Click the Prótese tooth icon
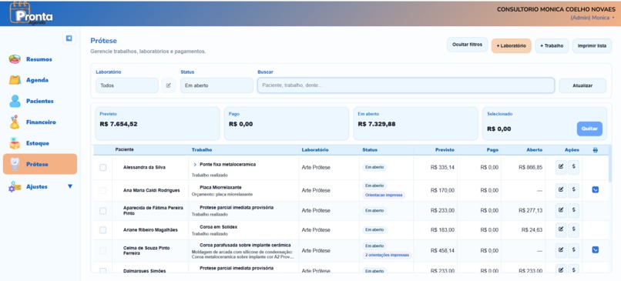 click(15, 164)
